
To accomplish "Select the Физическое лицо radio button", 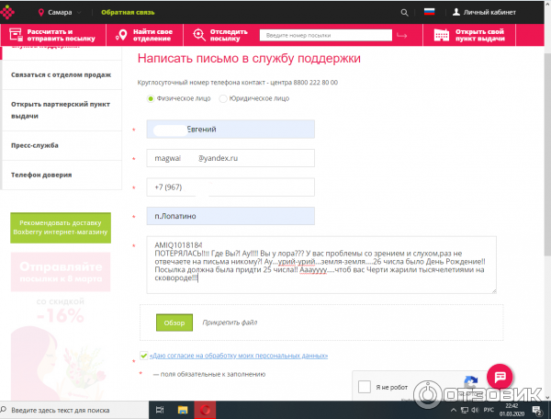I will [x=152, y=97].
